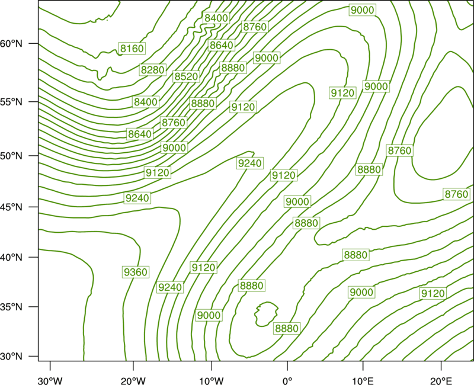Click the 60°N latitude axis label
The width and height of the screenshot is (474, 385).
[x=11, y=44]
